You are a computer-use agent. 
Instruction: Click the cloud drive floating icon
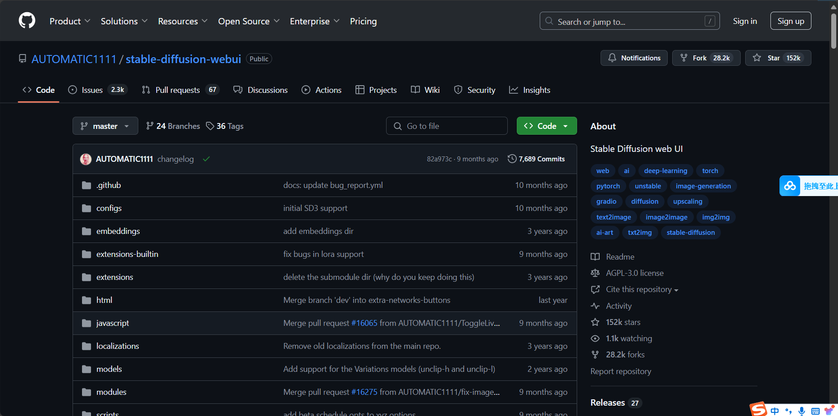790,186
